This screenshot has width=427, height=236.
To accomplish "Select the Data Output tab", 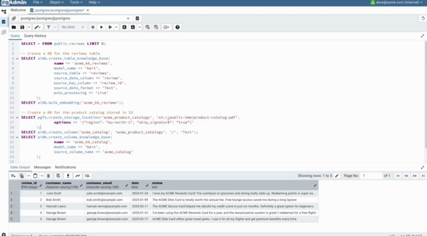I will pyautogui.click(x=20, y=167).
